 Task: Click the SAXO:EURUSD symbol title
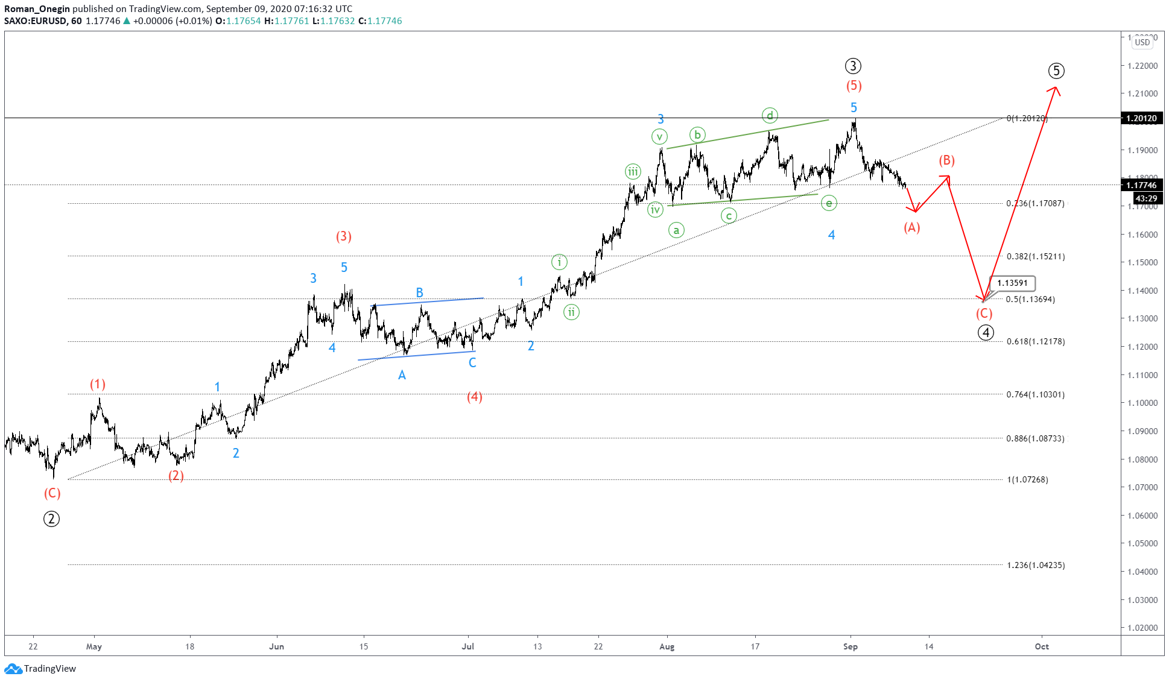(x=35, y=21)
